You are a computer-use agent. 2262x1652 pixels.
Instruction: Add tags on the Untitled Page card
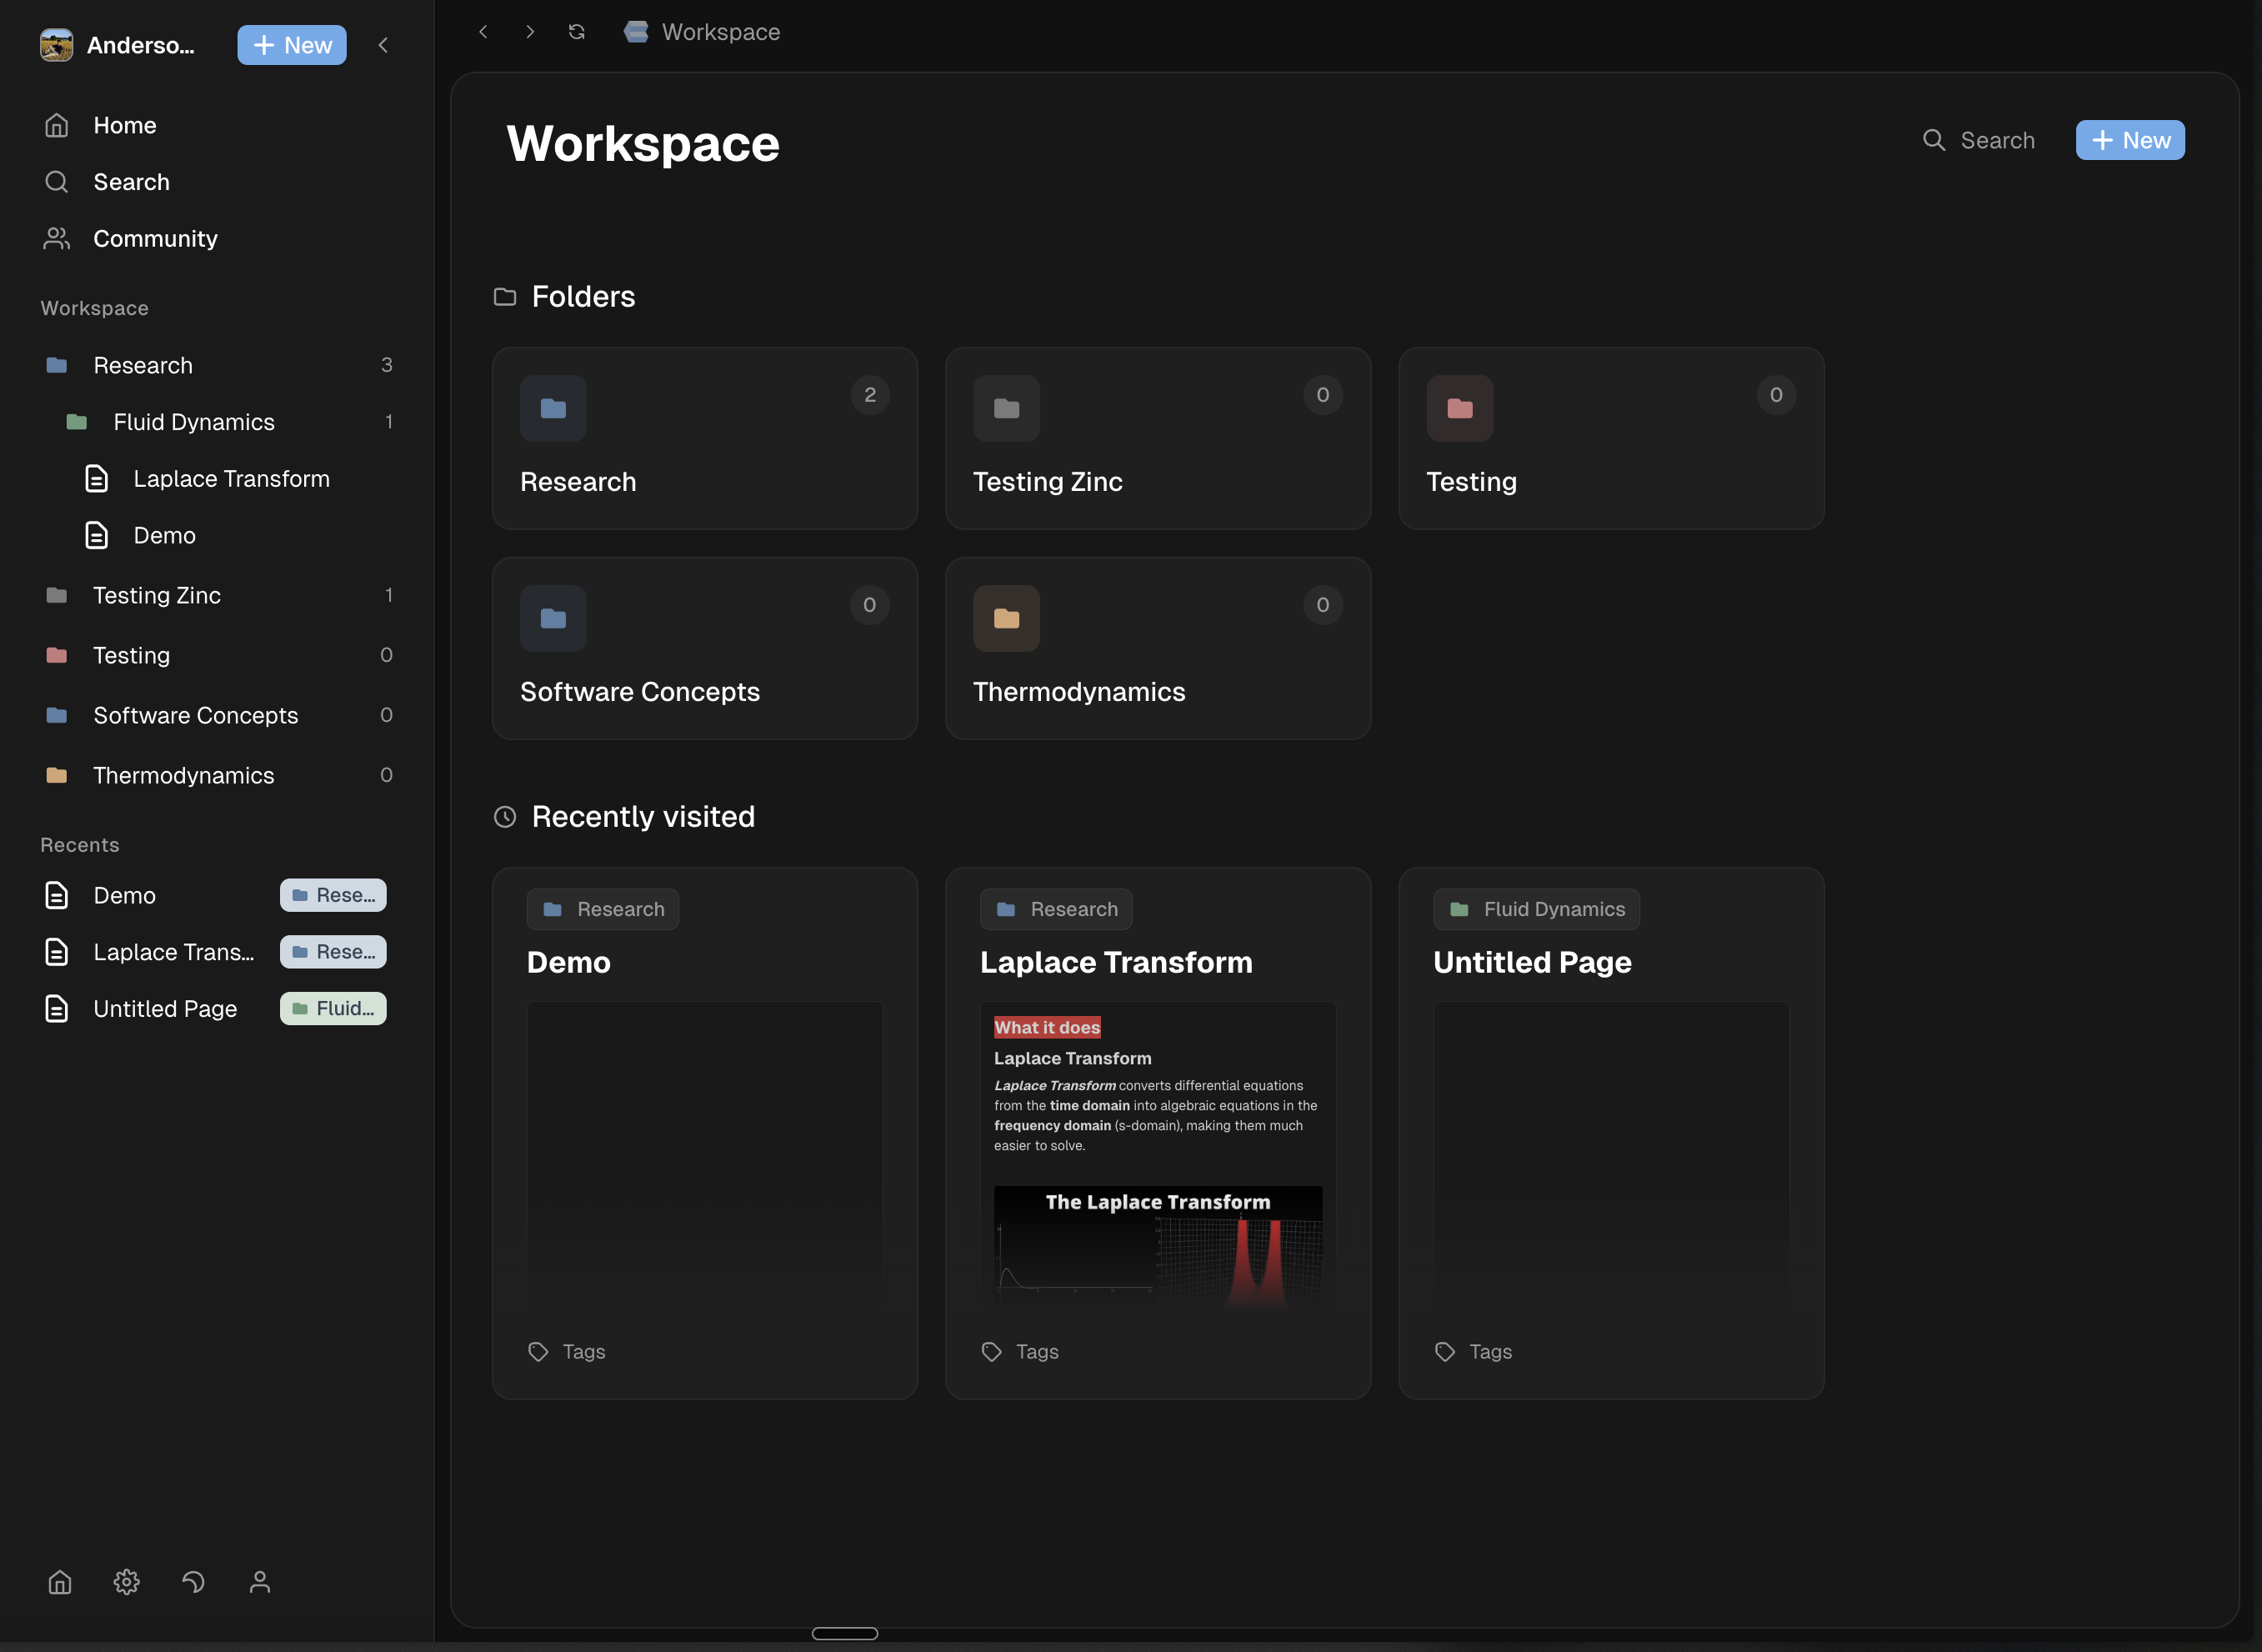click(x=1472, y=1351)
